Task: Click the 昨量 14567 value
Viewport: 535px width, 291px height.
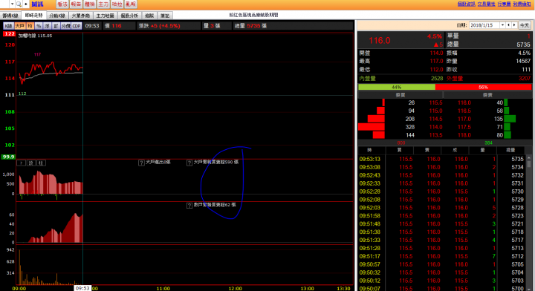Action: pos(523,61)
